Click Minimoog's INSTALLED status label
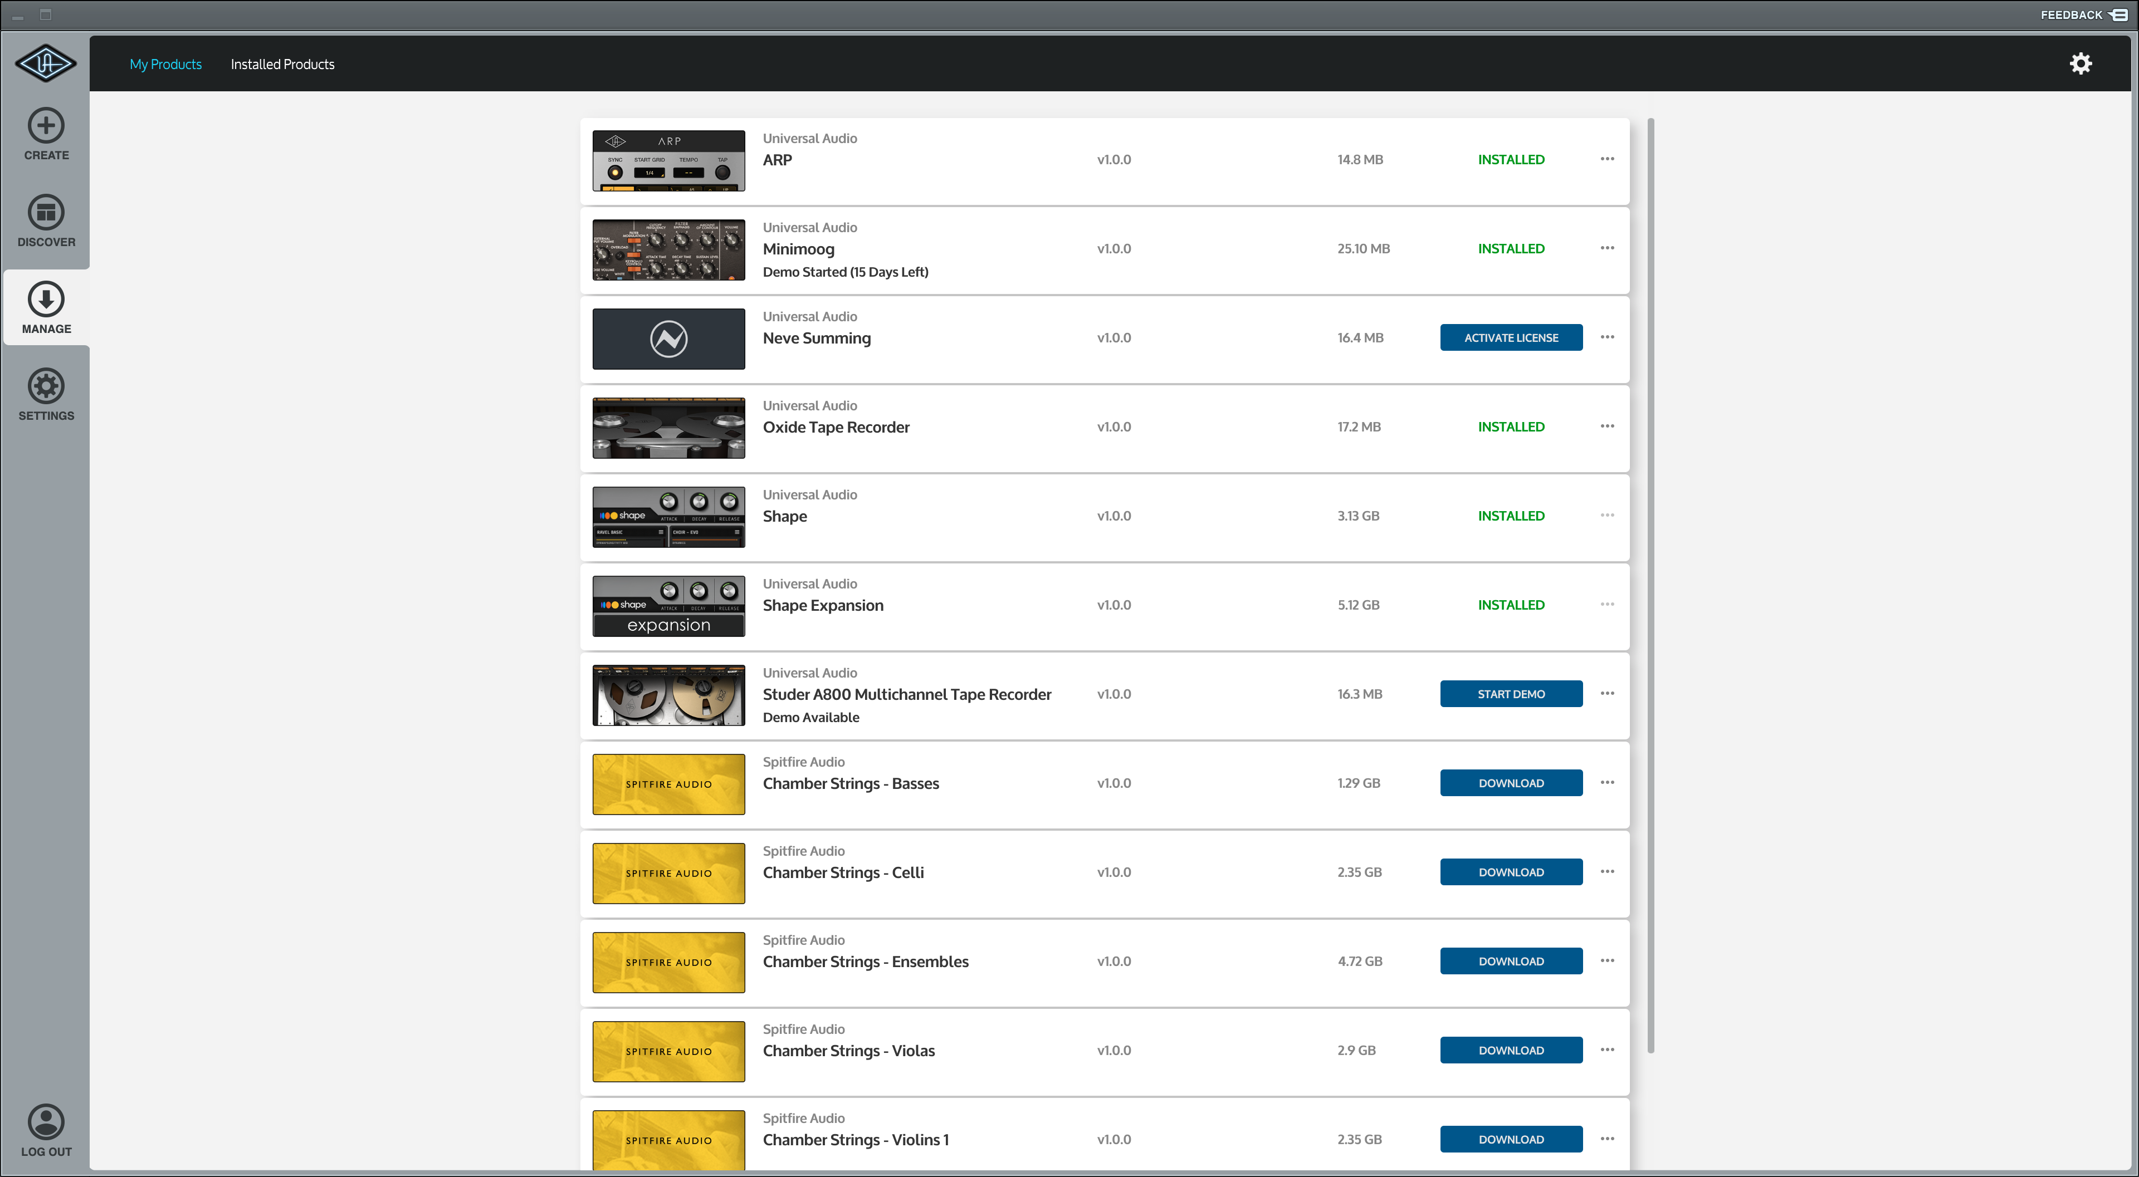This screenshot has width=2139, height=1177. coord(1511,248)
